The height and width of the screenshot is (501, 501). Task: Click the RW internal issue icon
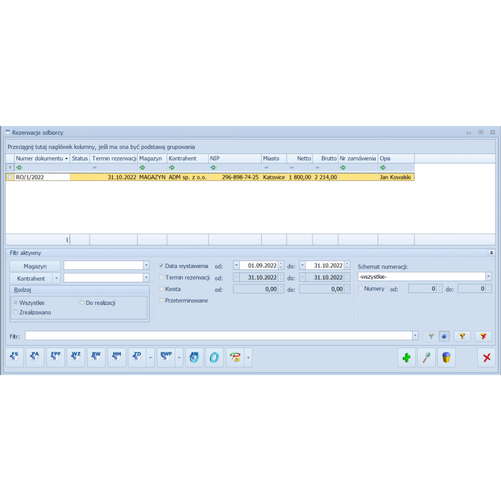tap(96, 357)
